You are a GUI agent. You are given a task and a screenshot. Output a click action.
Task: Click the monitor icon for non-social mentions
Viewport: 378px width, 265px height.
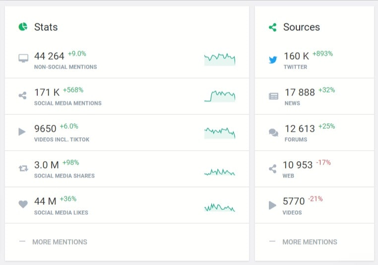(x=23, y=59)
